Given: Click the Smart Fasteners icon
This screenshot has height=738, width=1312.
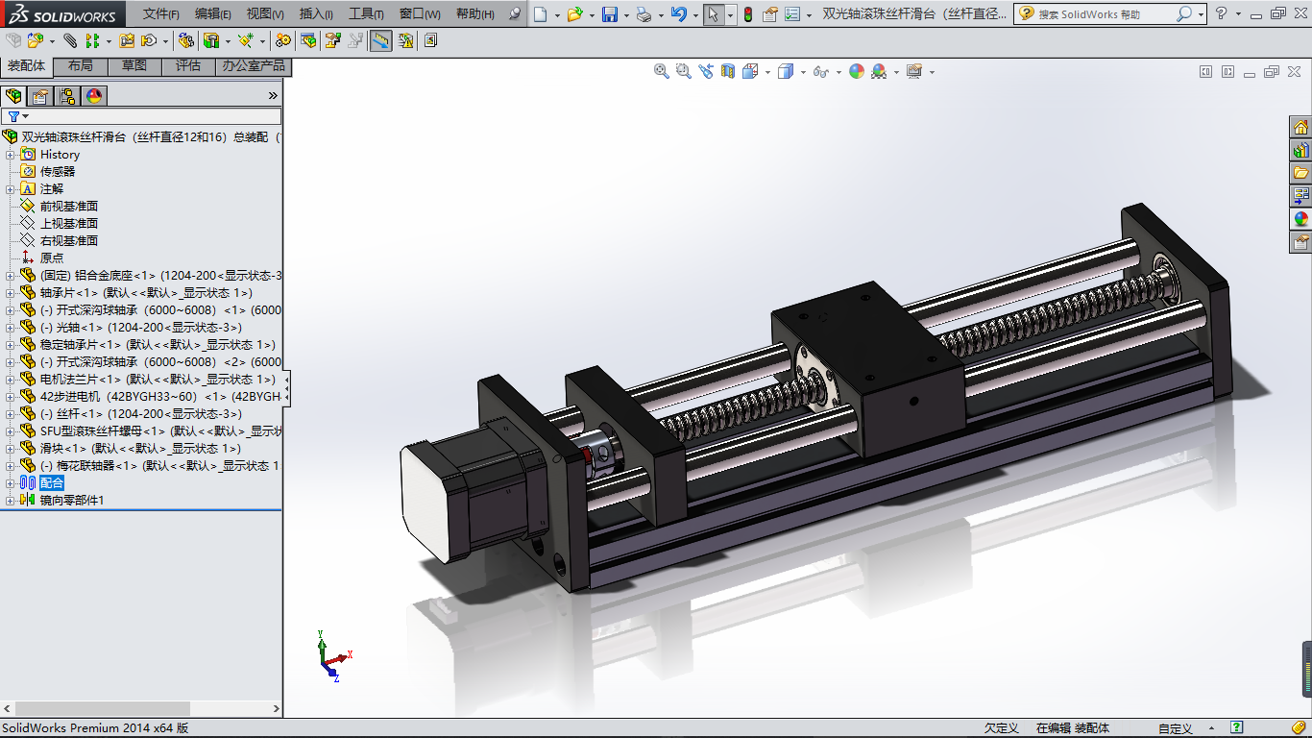Looking at the screenshot, I should 127,40.
